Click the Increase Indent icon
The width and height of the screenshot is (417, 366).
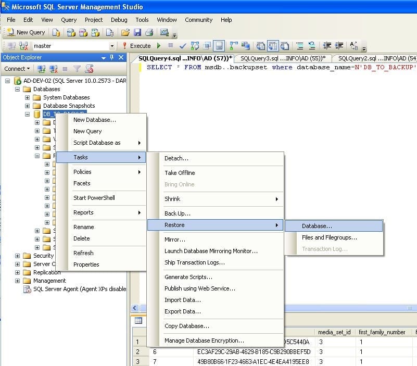pyautogui.click(x=339, y=46)
